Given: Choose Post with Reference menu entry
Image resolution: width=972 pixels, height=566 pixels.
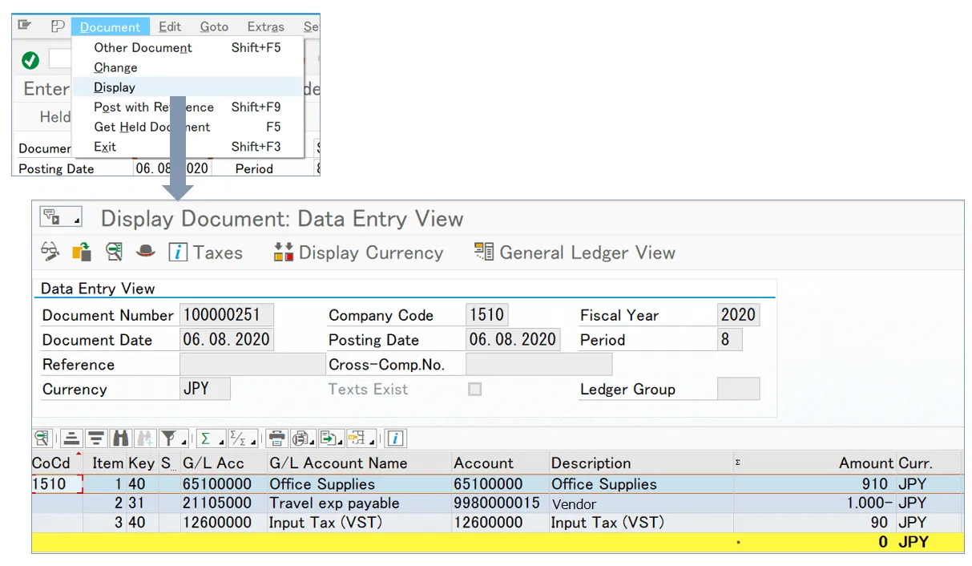Looking at the screenshot, I should coord(153,107).
